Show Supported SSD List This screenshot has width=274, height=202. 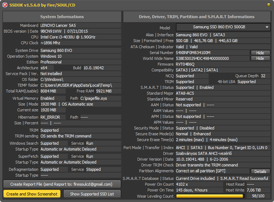(x=92, y=194)
